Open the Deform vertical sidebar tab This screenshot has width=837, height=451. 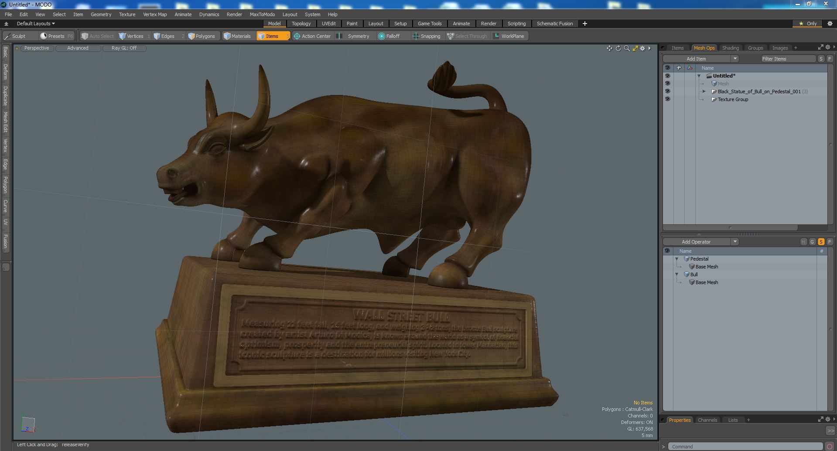coord(5,72)
